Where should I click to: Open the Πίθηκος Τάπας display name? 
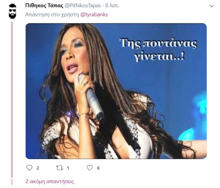point(44,6)
